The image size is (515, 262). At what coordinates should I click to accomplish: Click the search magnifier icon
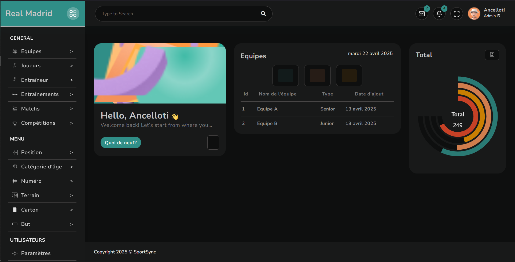[x=263, y=14]
